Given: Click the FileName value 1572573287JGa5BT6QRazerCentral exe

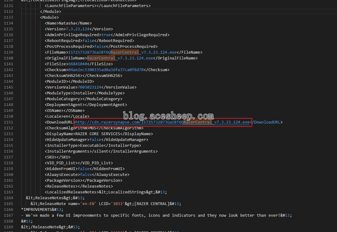Looking at the screenshot, I should click(122, 52).
